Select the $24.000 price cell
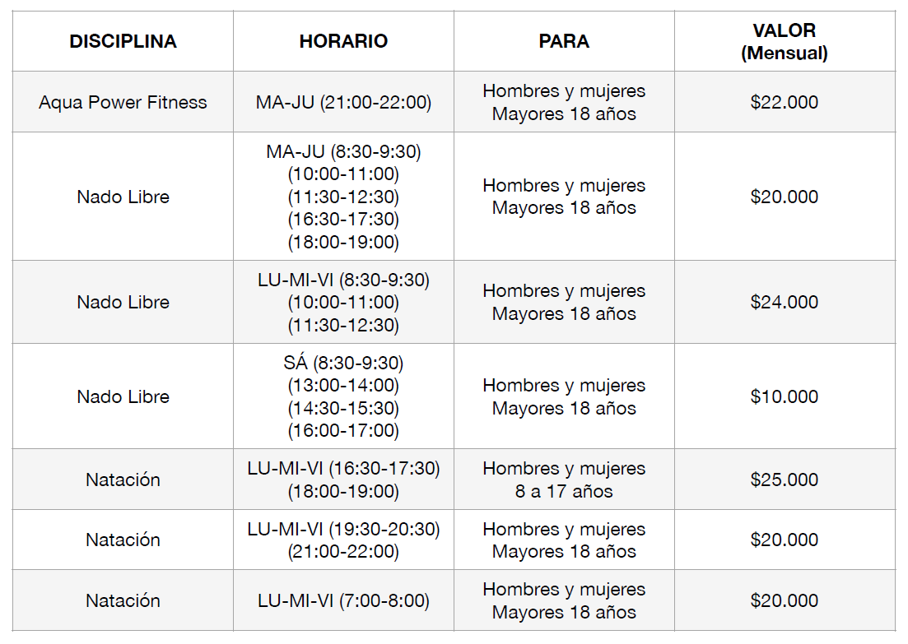This screenshot has width=908, height=644. (785, 303)
